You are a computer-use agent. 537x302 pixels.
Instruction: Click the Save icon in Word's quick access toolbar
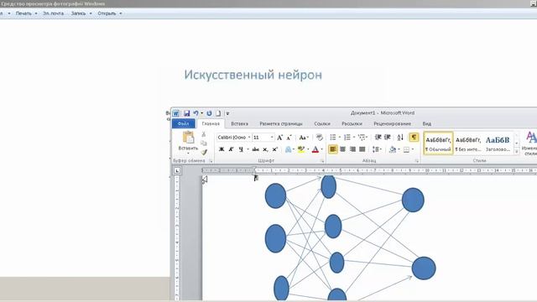click(186, 113)
